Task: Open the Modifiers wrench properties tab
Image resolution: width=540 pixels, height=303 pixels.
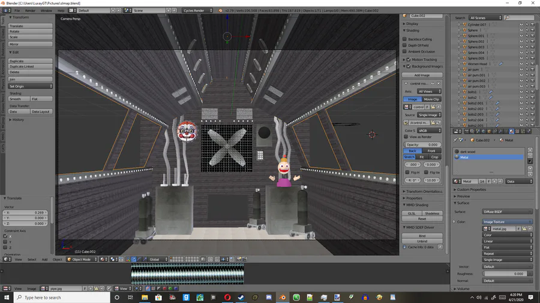Action: pyautogui.click(x=500, y=131)
